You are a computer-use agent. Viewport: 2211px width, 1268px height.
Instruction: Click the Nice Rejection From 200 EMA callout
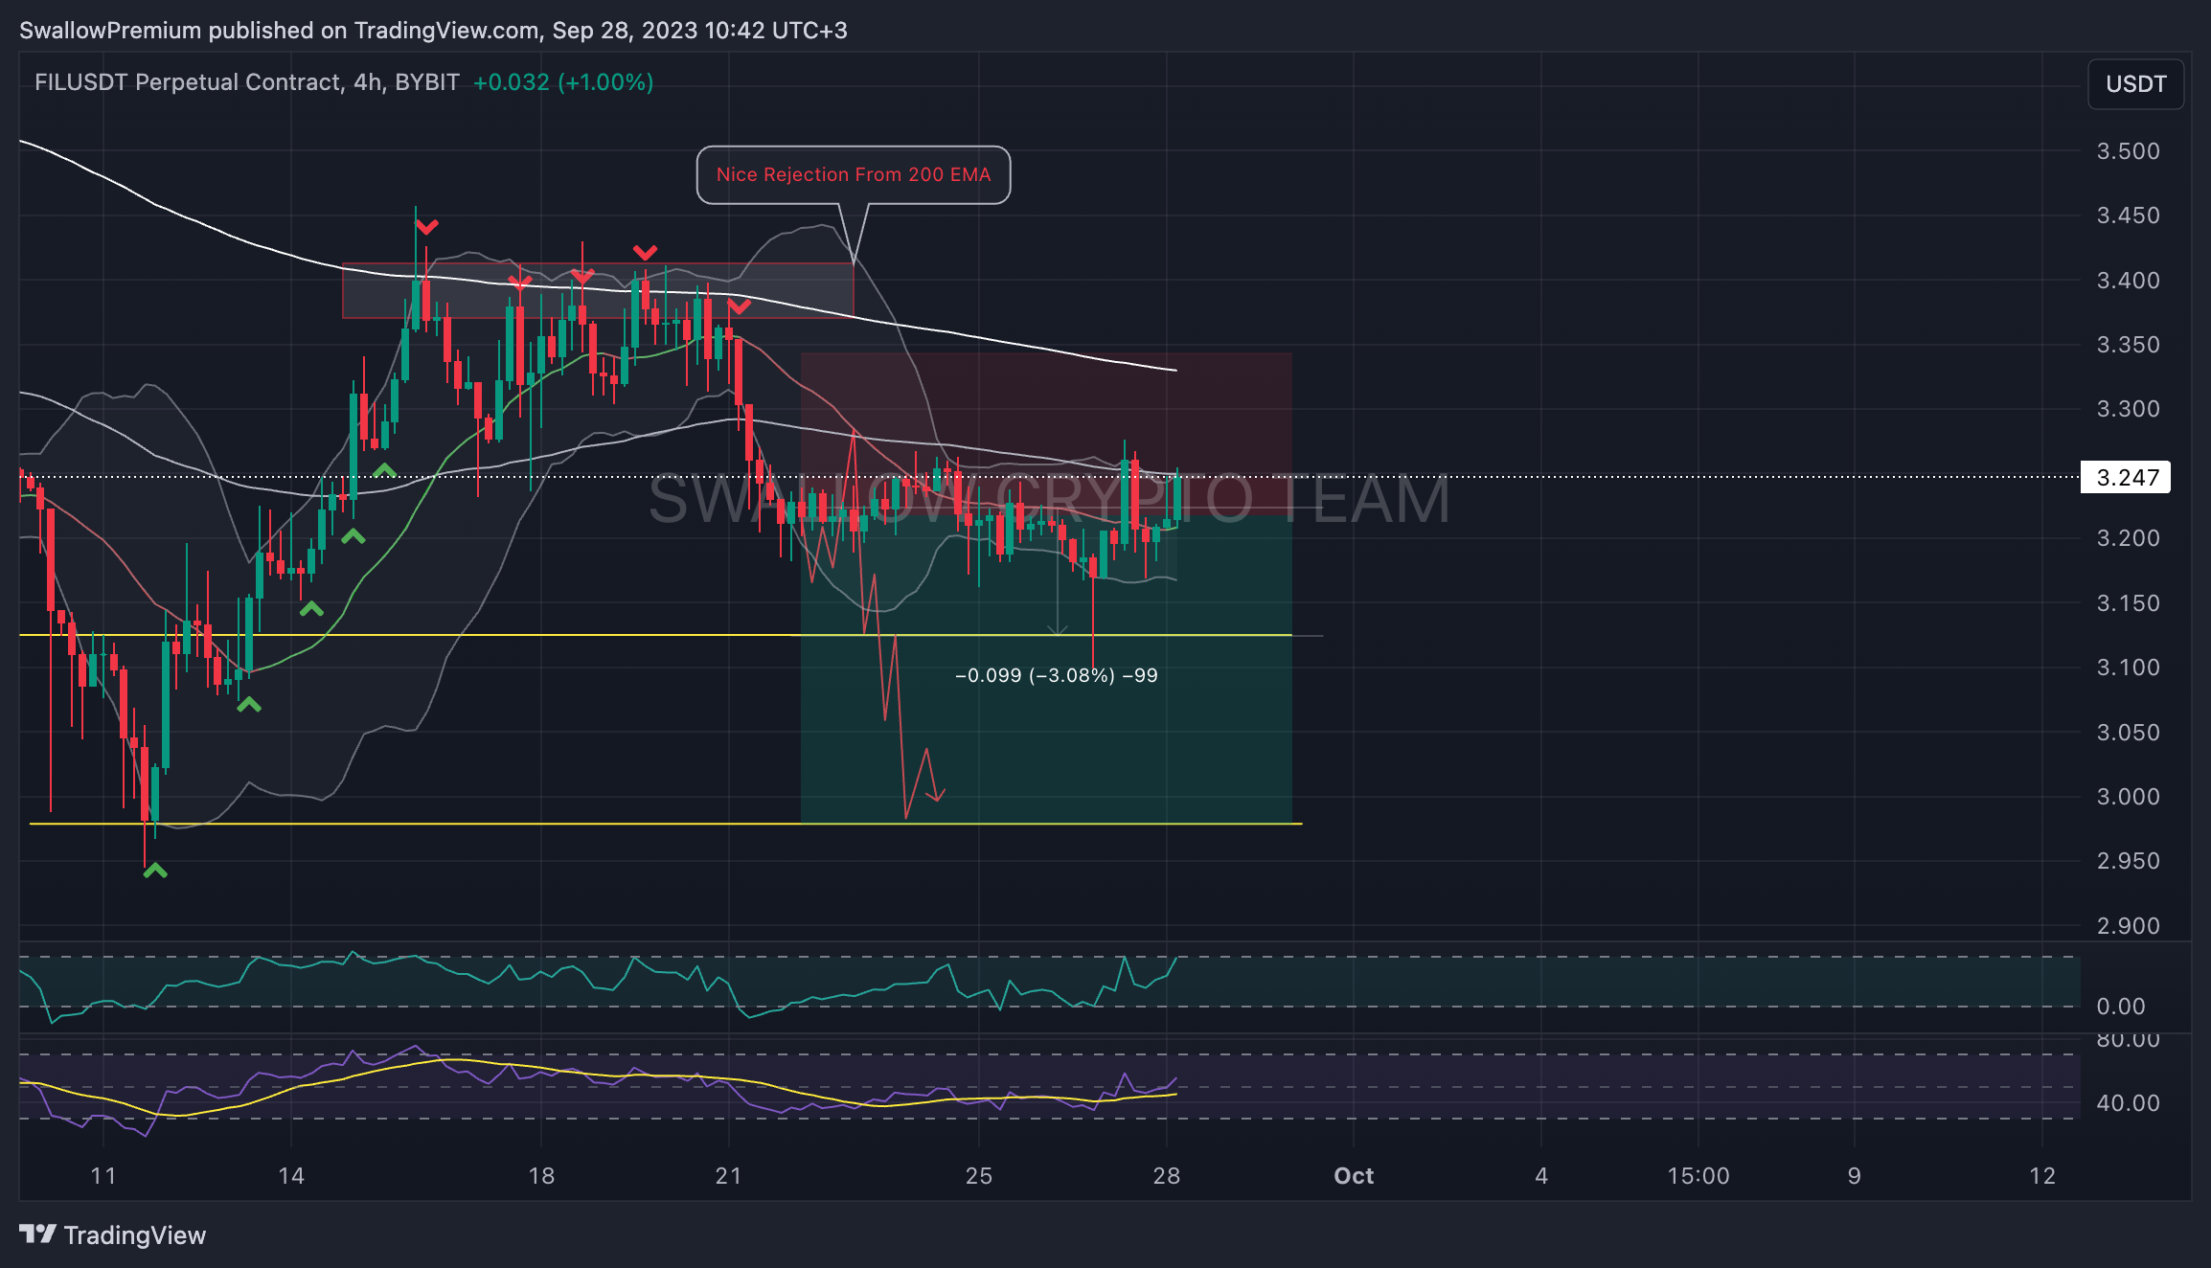coord(854,174)
